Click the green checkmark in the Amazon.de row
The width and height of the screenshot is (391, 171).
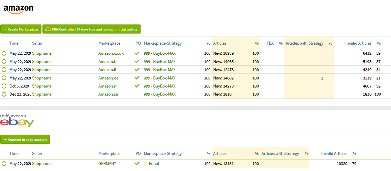click(137, 78)
